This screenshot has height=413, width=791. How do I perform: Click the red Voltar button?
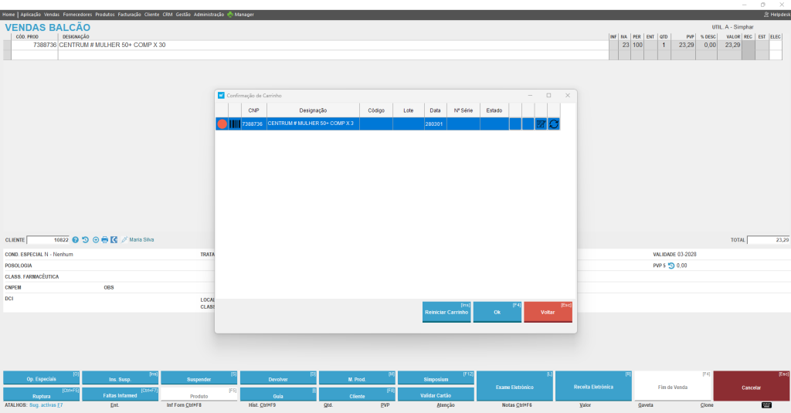tap(548, 312)
